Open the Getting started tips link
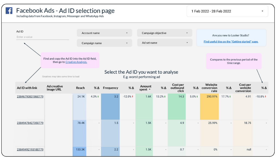 click(231, 42)
